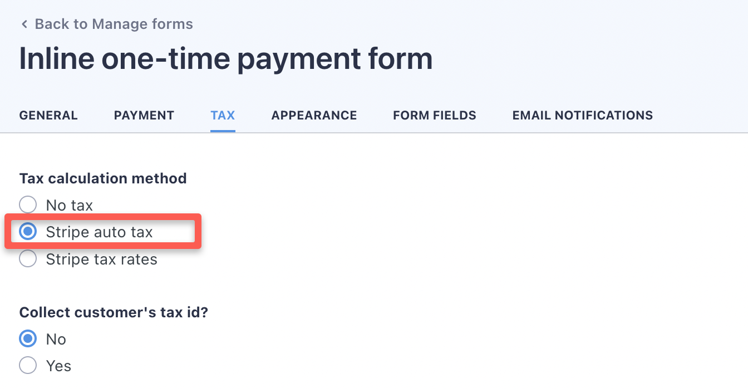The width and height of the screenshot is (748, 389).
Task: Click the "Stripe tax rates" label text
Action: pos(102,259)
